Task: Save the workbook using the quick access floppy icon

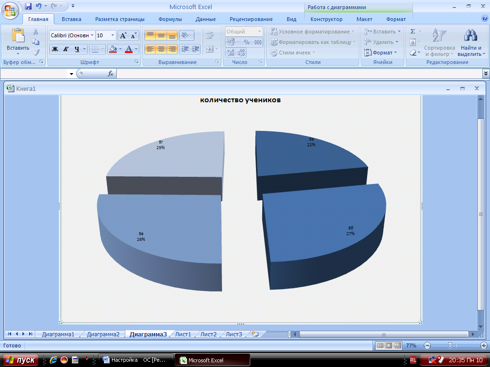Action: point(28,7)
